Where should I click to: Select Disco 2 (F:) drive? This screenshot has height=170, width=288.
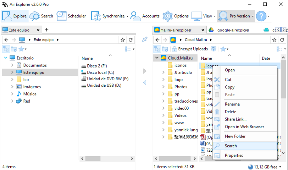click(x=94, y=66)
